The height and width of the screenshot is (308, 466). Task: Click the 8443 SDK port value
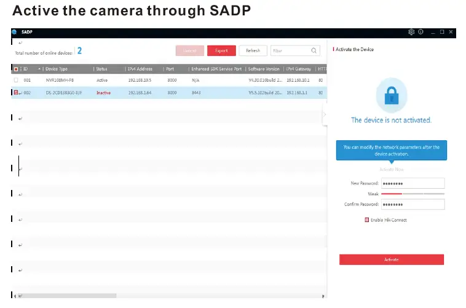(196, 93)
